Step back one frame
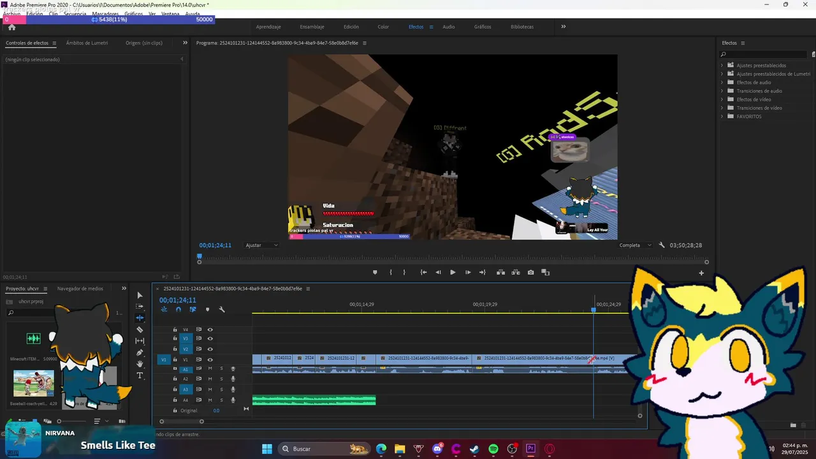816x459 pixels. (438, 272)
